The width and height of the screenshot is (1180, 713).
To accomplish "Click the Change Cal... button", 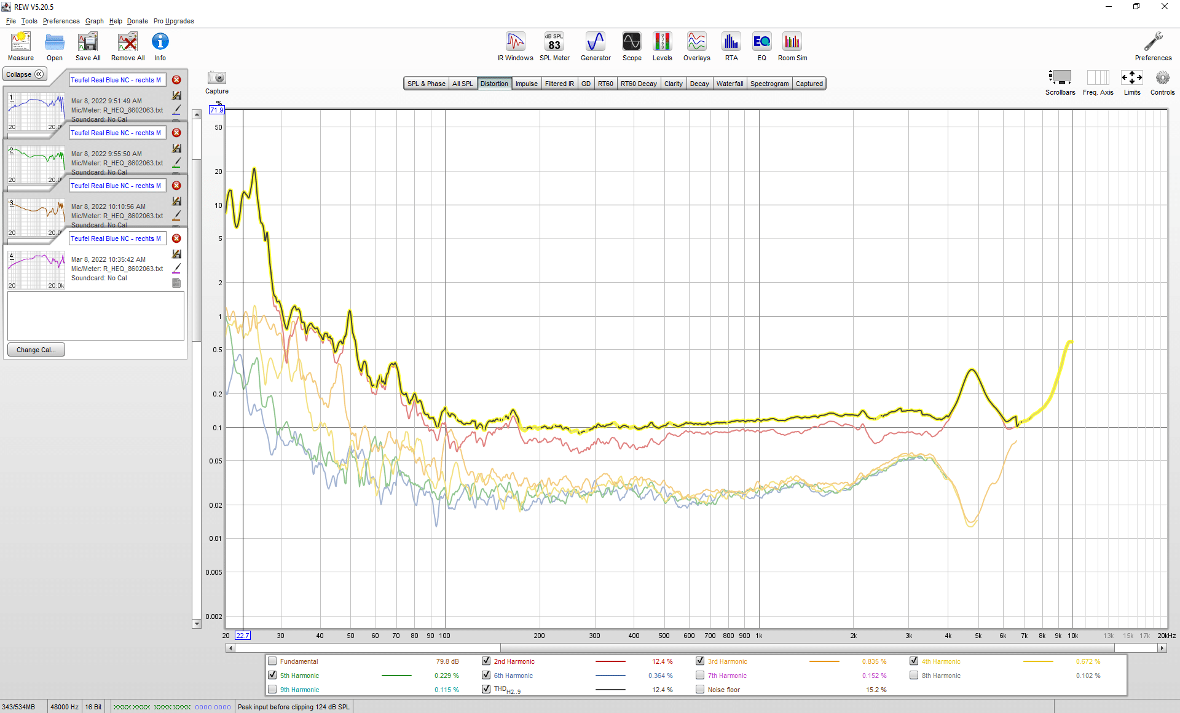I will point(36,350).
